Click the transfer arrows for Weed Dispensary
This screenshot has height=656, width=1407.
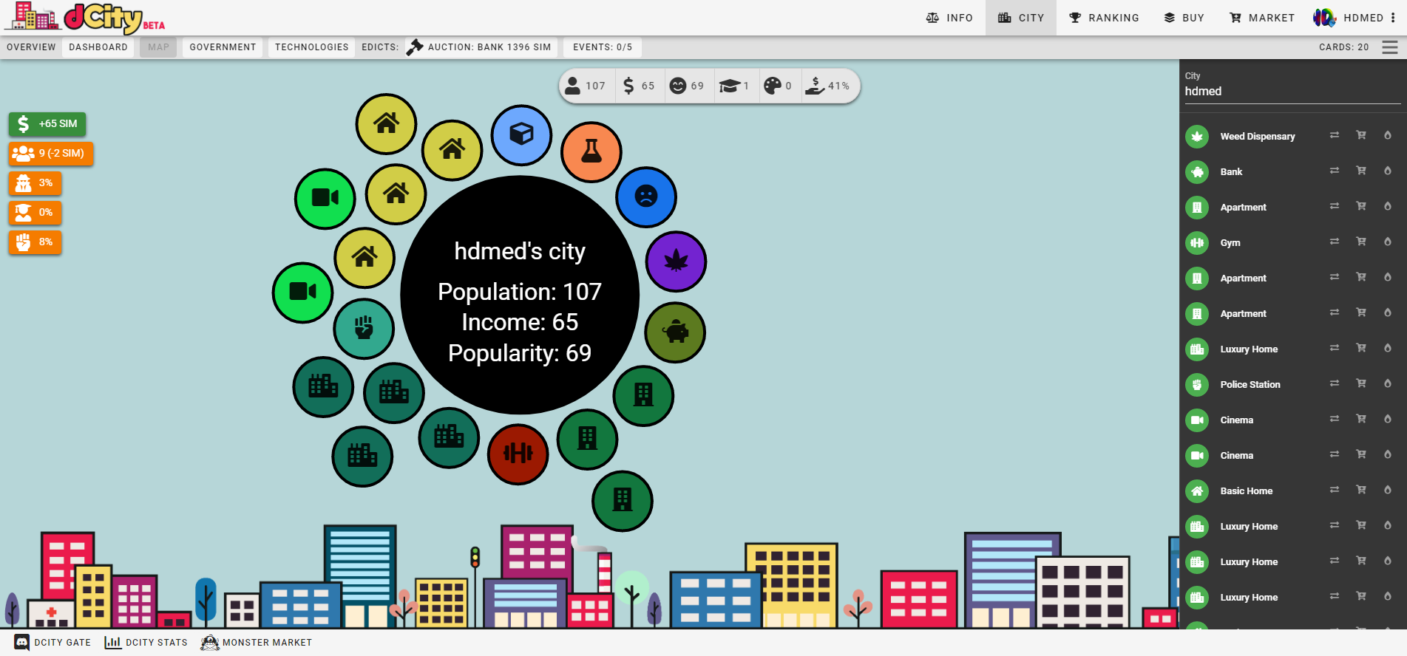pos(1335,135)
